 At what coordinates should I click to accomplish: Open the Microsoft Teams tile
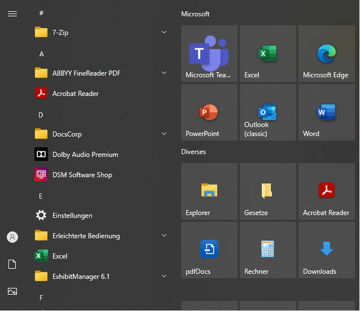point(209,54)
